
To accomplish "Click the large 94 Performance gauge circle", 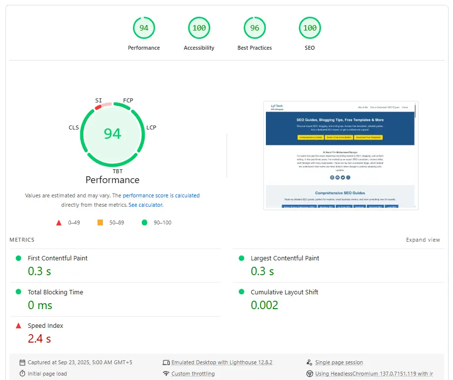I will 112,134.
